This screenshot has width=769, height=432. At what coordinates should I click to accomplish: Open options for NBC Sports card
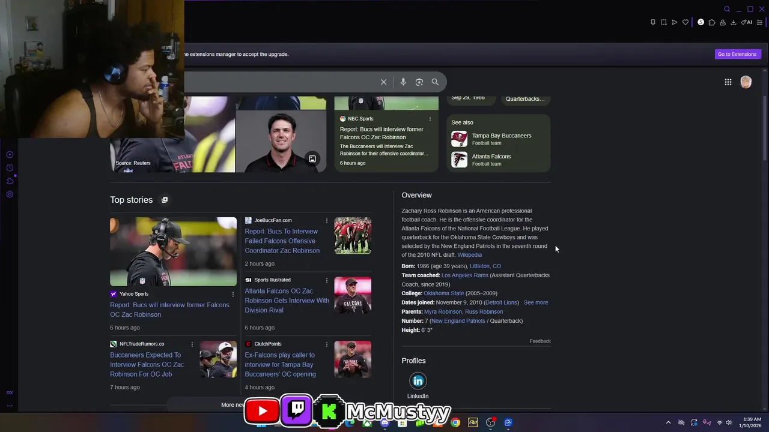(x=430, y=119)
